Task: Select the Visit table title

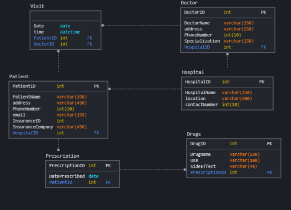Action: pos(37,6)
